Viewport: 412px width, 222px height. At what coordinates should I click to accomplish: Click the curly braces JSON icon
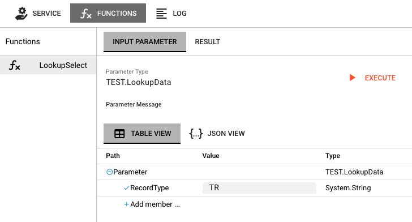[x=196, y=134]
